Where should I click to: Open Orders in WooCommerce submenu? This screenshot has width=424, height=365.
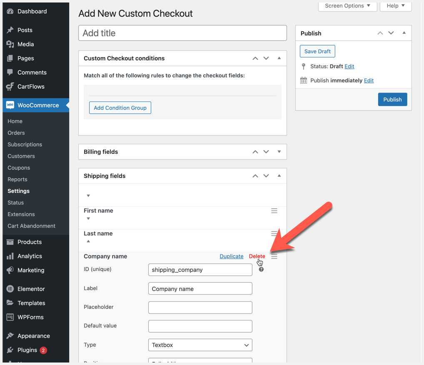click(x=16, y=133)
